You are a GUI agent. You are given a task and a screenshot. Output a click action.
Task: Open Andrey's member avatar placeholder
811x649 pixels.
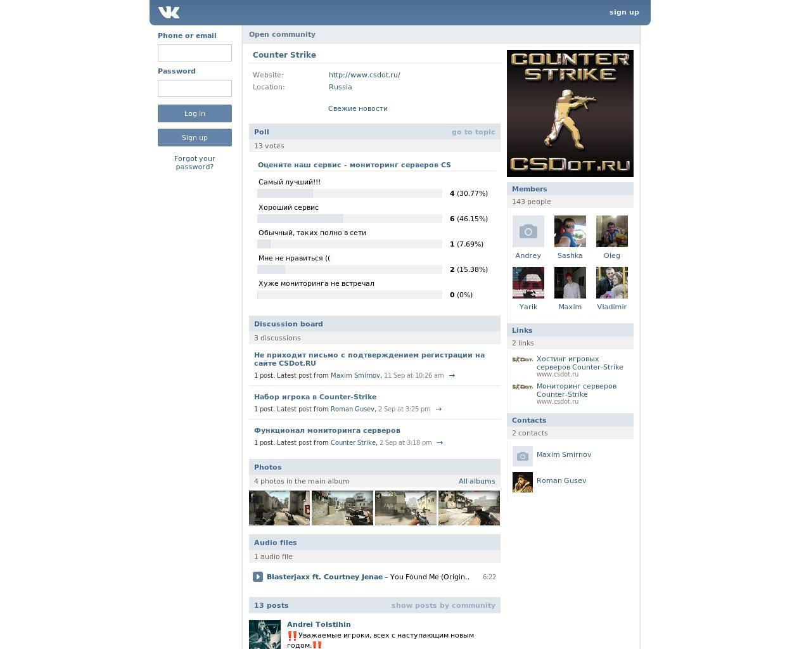click(x=528, y=231)
